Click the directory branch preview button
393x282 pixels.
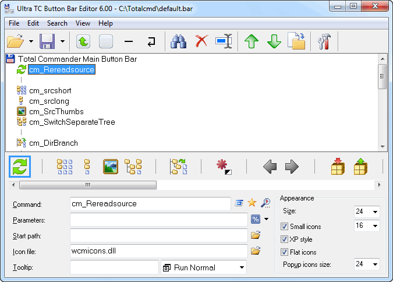[179, 167]
